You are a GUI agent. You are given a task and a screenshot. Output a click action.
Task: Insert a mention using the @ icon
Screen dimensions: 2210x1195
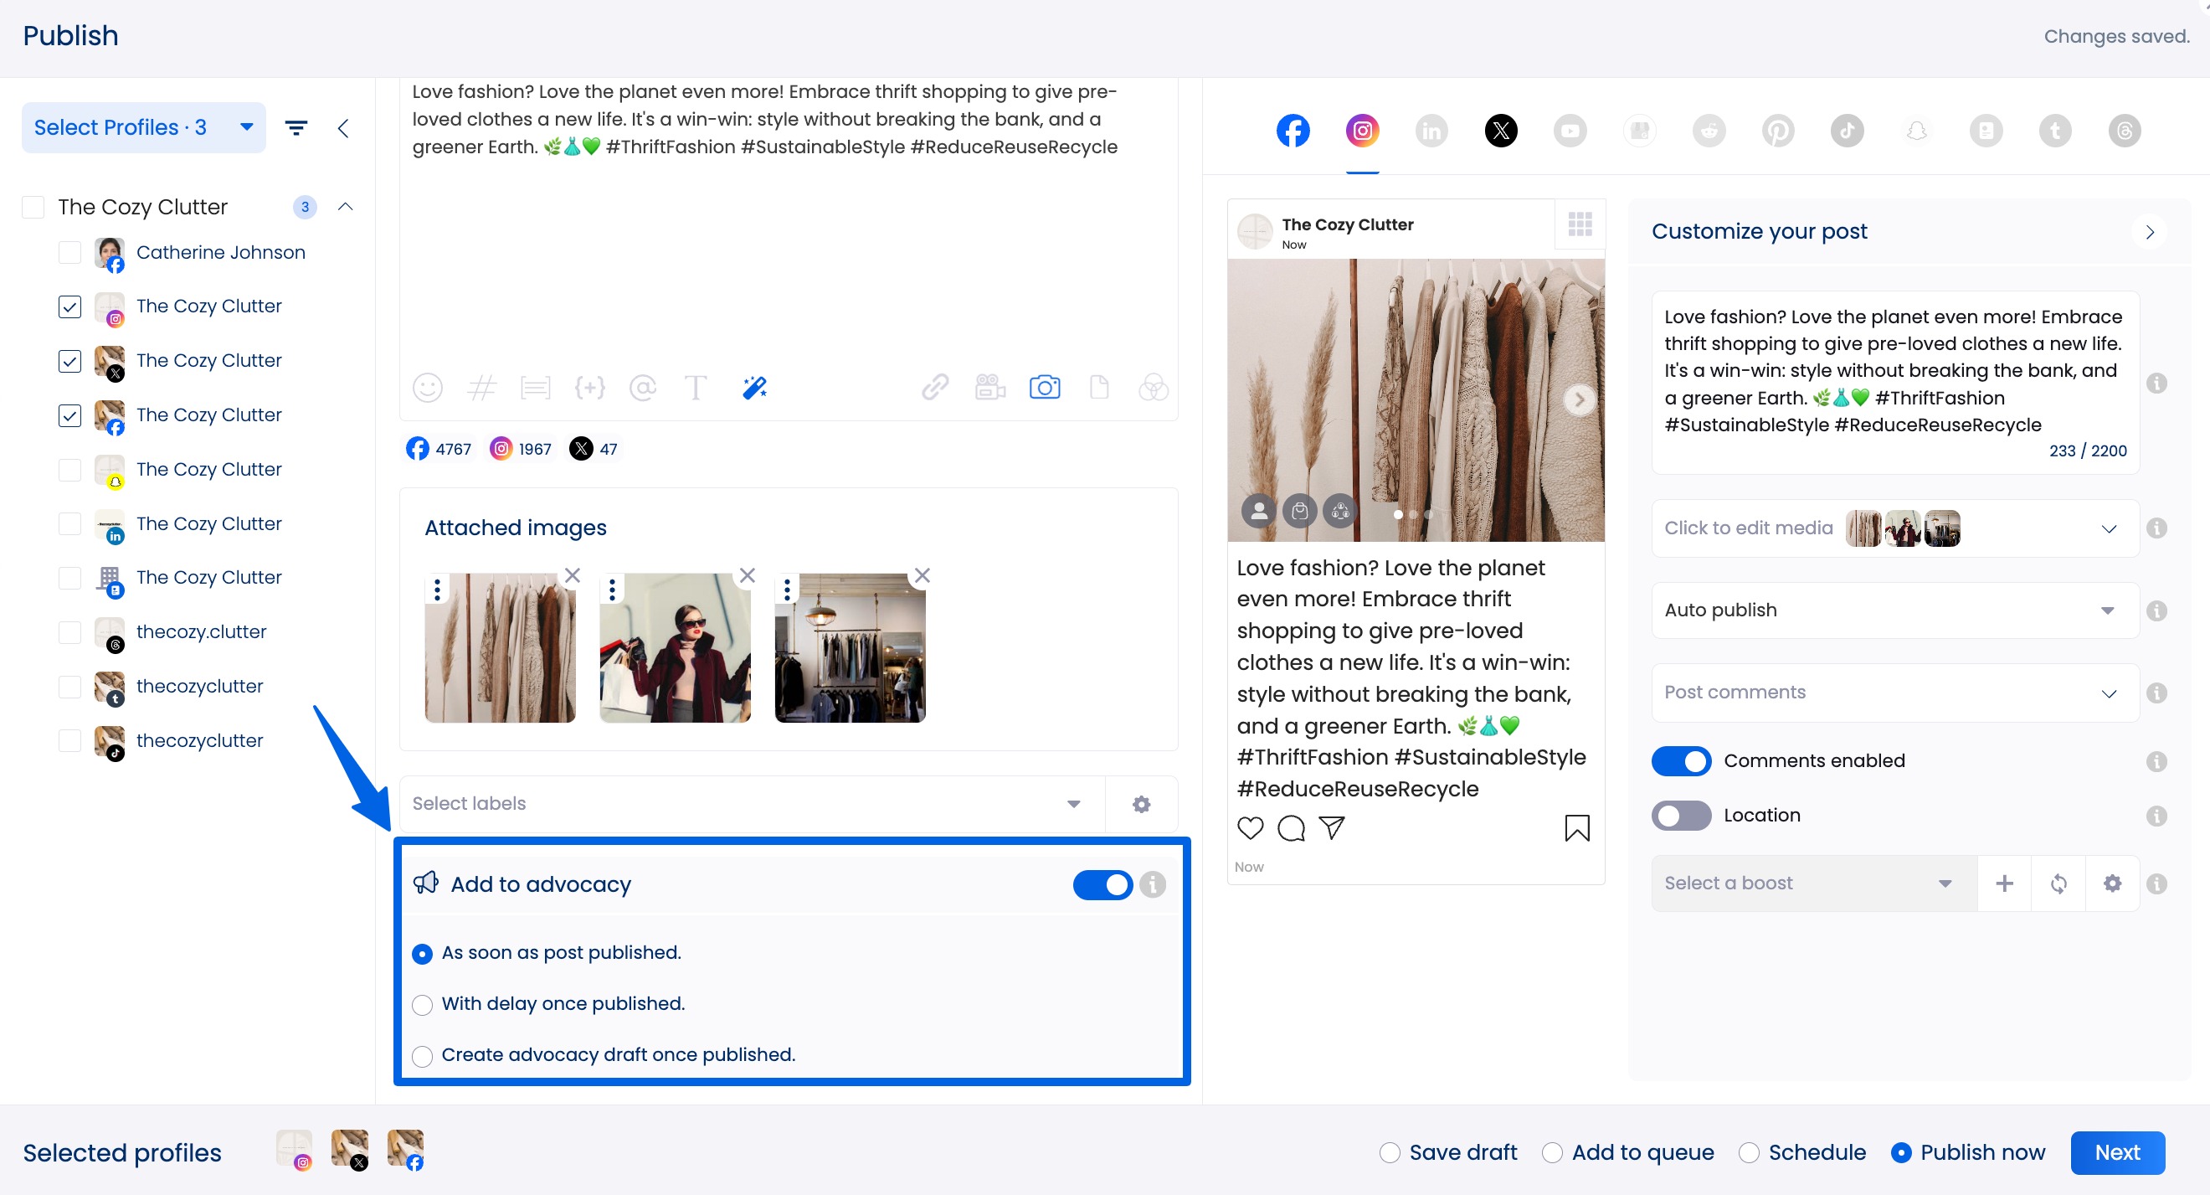[x=644, y=388]
